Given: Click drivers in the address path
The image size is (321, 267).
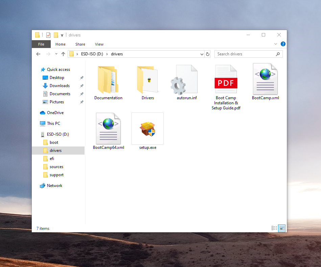Looking at the screenshot, I should tap(117, 54).
